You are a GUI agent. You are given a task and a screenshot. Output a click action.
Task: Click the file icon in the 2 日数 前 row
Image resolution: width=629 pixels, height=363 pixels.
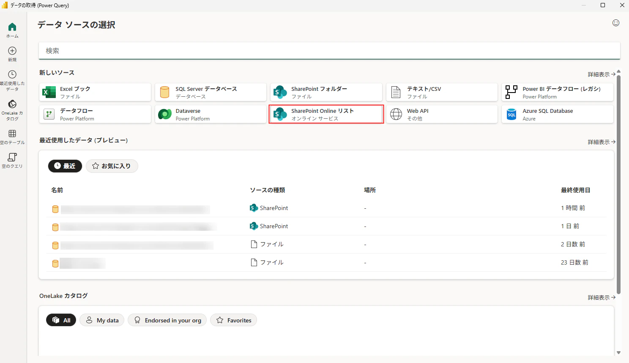pyautogui.click(x=254, y=244)
